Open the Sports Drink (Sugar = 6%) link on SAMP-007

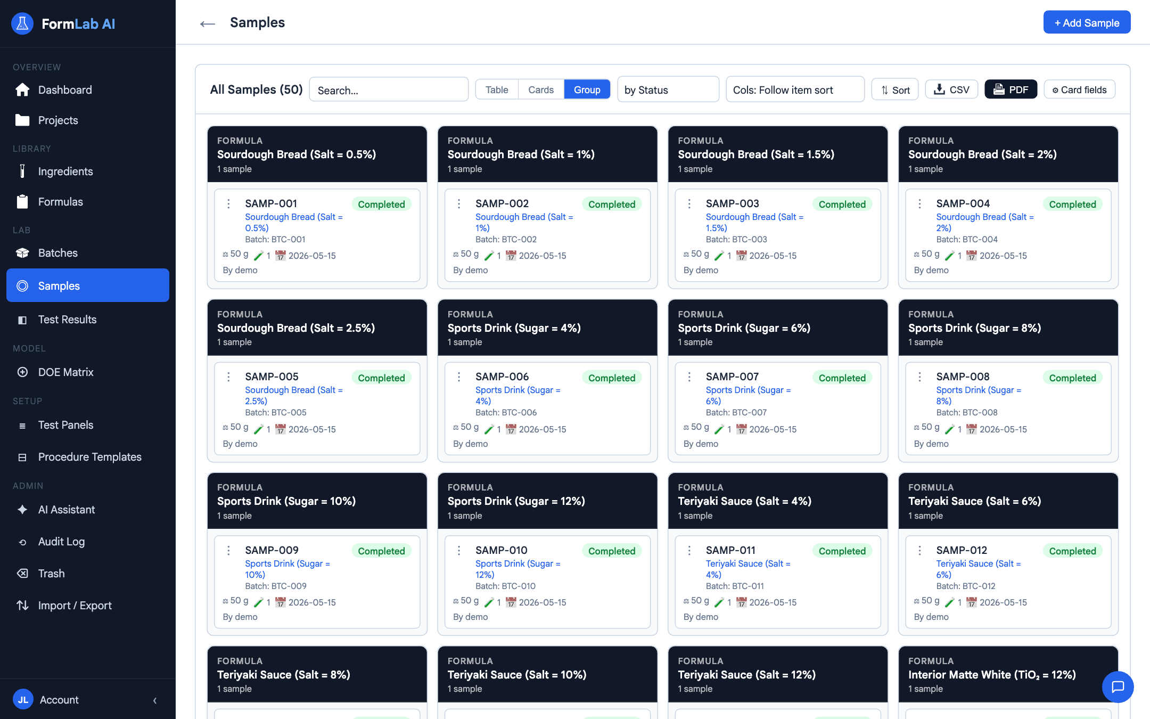[748, 396]
